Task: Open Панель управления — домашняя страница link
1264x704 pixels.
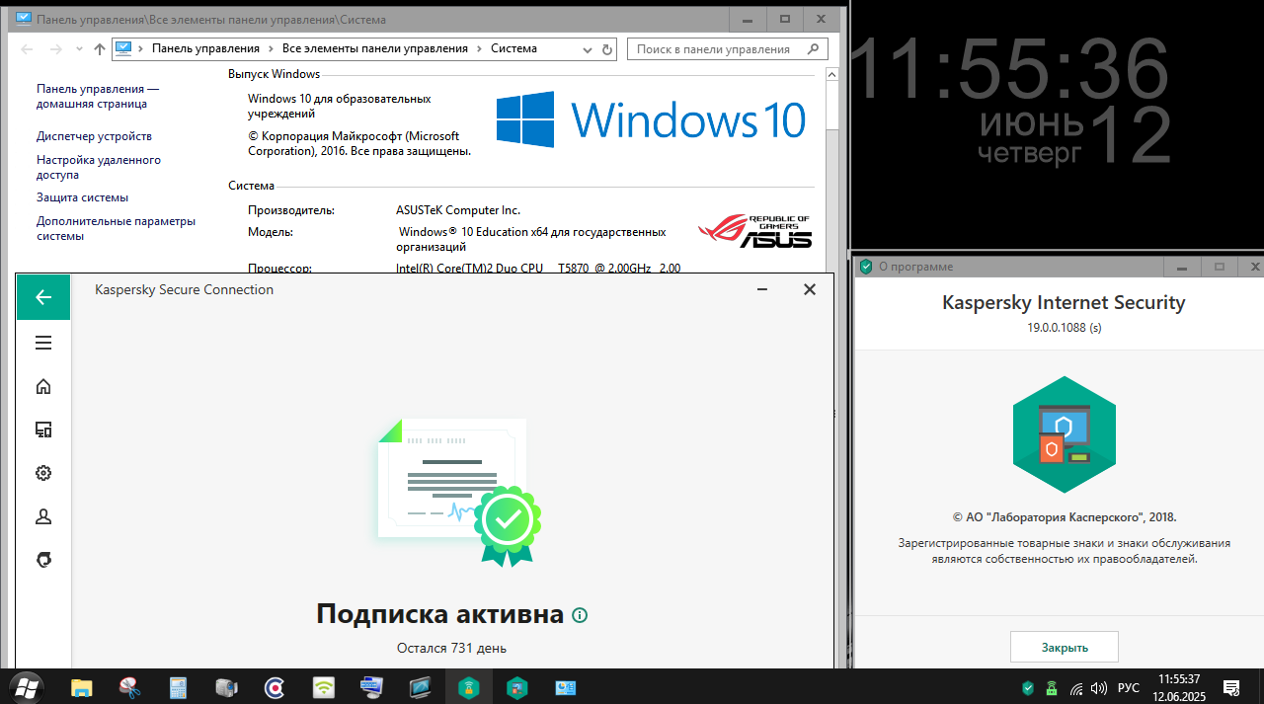Action: pos(98,96)
